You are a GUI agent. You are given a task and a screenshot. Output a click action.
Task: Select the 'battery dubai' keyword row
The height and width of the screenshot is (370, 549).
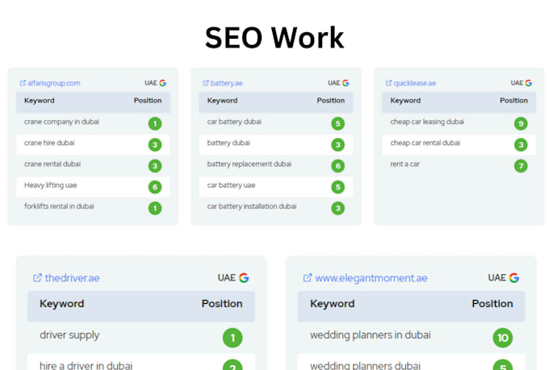(x=276, y=145)
